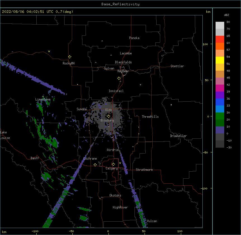Click the Didsbury city label
The width and height of the screenshot is (241, 235).
click(x=107, y=120)
